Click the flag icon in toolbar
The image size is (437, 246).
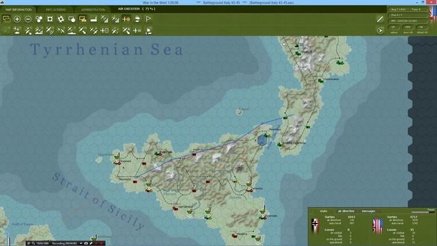148,19
